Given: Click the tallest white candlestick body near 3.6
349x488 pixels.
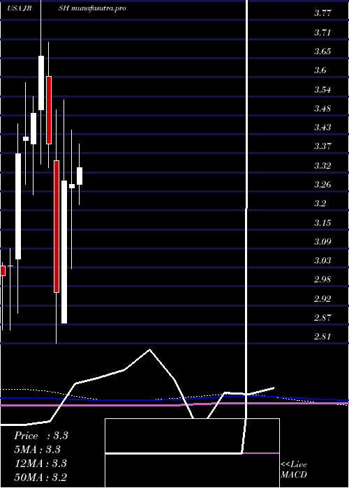Looking at the screenshot, I should [41, 83].
